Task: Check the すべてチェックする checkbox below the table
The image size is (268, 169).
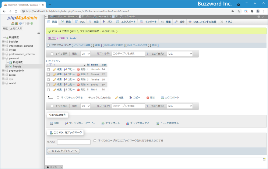Action: coord(58,97)
